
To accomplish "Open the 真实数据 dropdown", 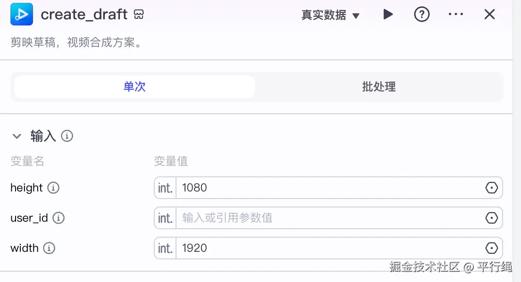I will [x=330, y=15].
